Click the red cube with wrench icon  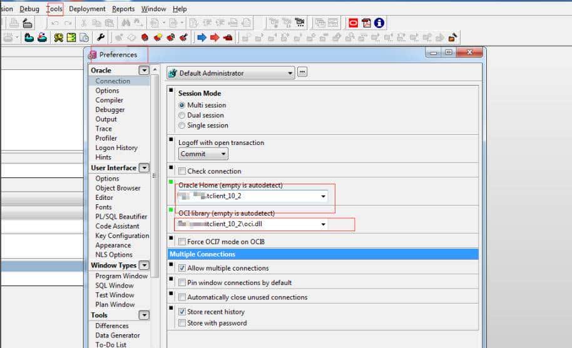(183, 37)
